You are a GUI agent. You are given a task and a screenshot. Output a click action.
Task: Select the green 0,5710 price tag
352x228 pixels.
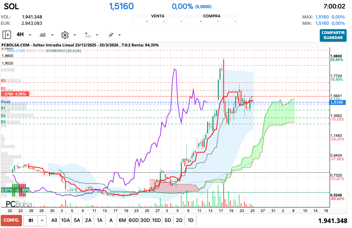pos(15,190)
